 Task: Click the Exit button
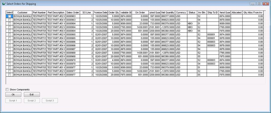pyautogui.click(x=32, y=95)
